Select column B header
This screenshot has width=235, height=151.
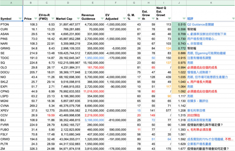pos(31,3)
